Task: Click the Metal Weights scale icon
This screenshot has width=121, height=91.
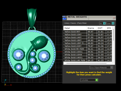Action: click(65, 18)
